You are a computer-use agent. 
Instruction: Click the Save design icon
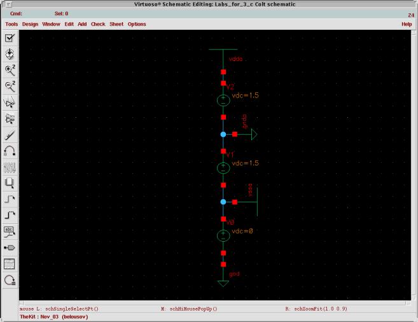10,54
